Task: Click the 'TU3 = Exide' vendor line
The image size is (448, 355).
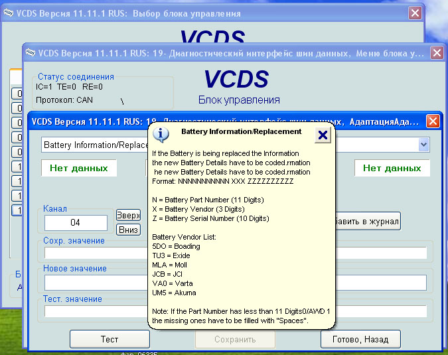Action: coord(171,255)
